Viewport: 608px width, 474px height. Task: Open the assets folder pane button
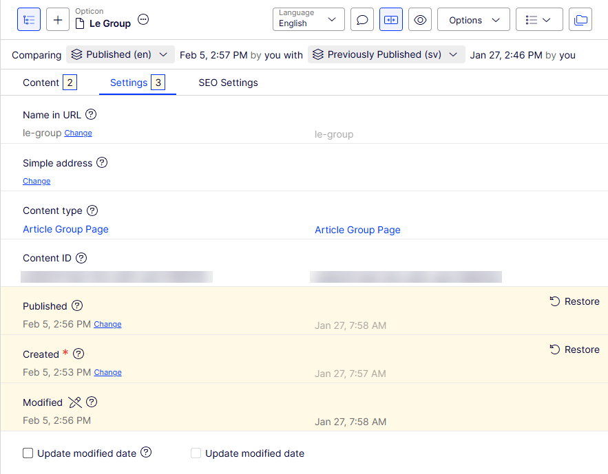click(580, 19)
